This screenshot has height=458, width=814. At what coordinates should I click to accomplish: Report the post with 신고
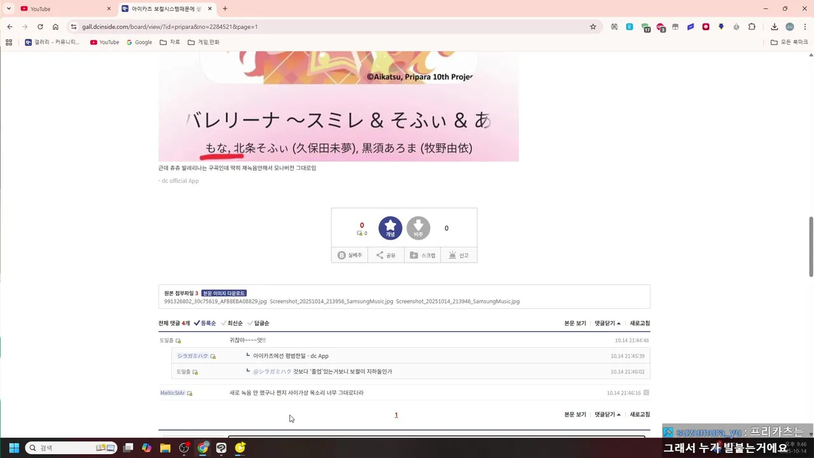(x=459, y=255)
